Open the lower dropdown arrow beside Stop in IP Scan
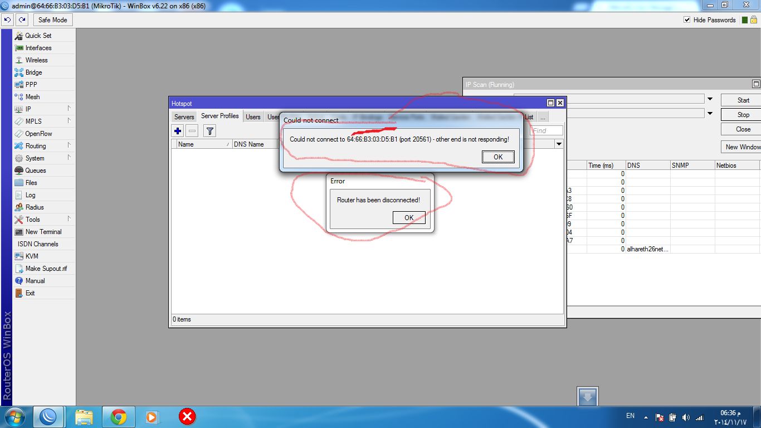761x428 pixels. (x=710, y=114)
